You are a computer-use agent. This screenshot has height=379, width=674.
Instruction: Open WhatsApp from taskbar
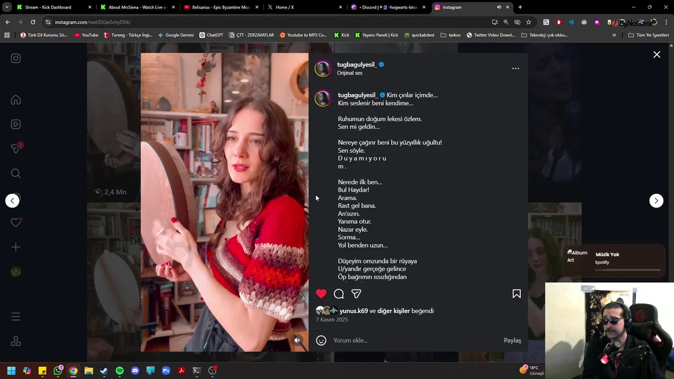(58, 371)
